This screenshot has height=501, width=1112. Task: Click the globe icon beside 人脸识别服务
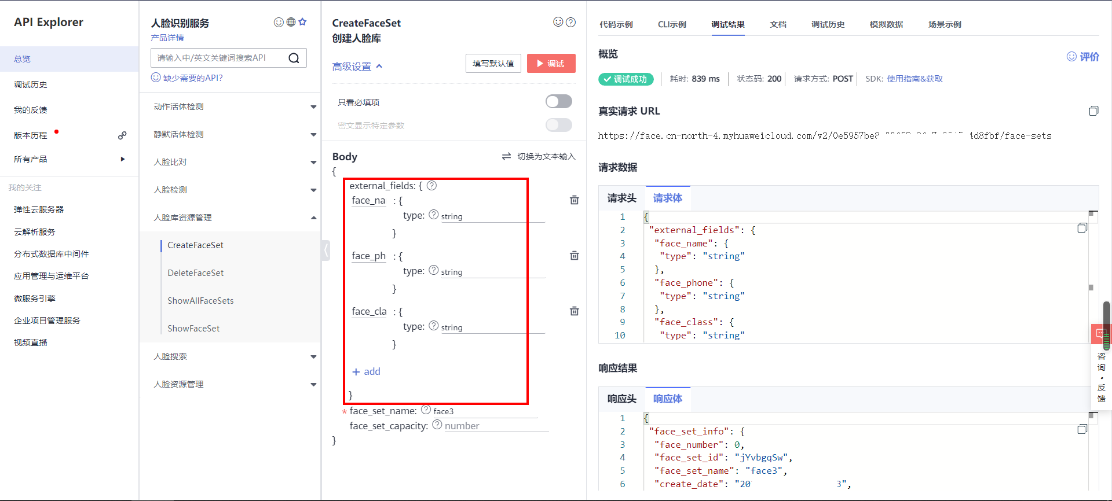point(291,22)
